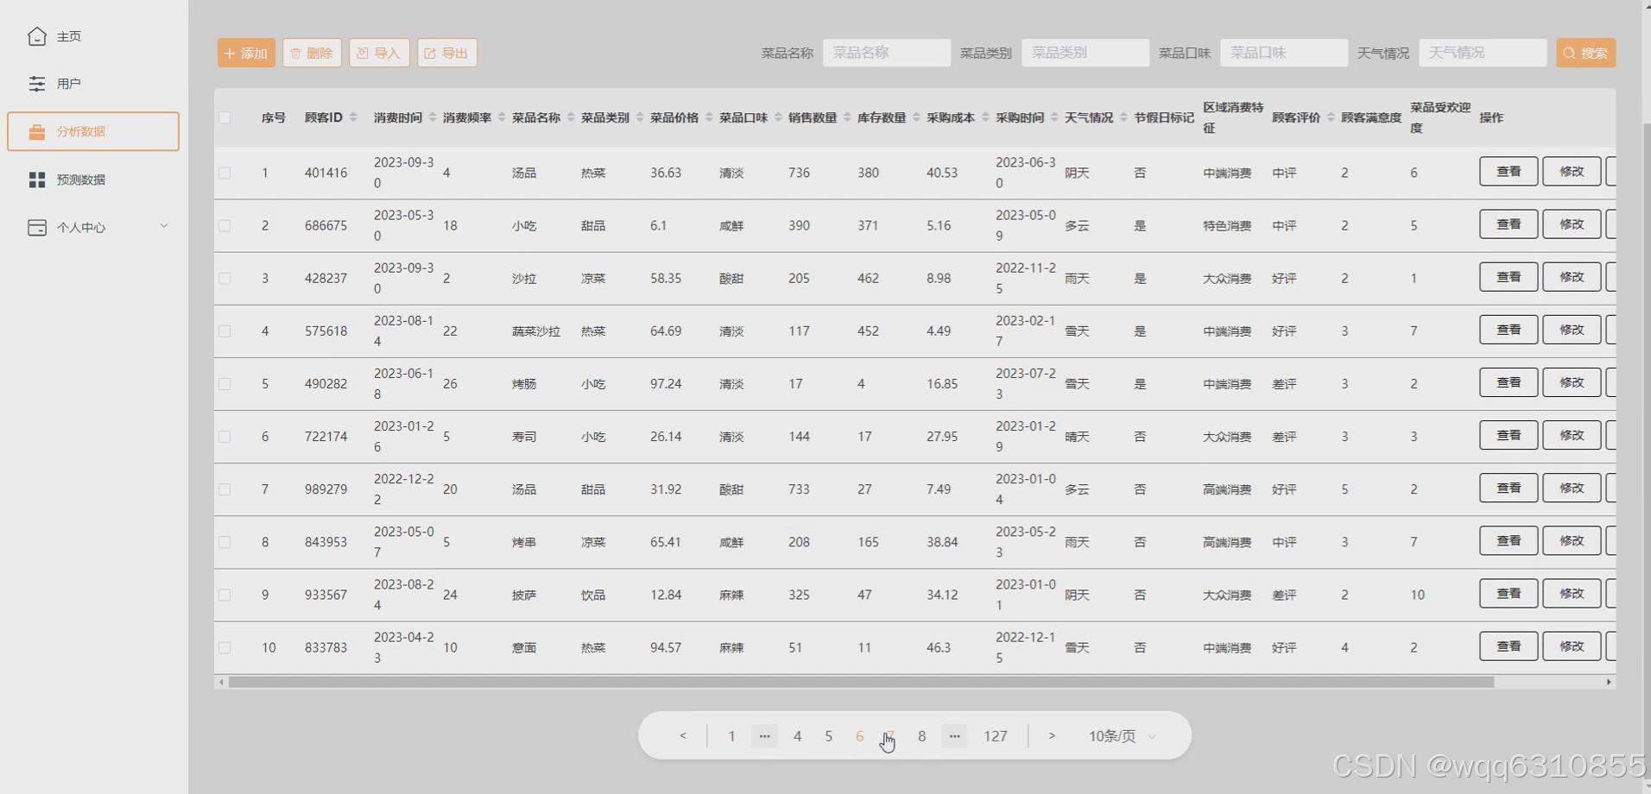Jump back pages via left ellipsis

(x=764, y=736)
